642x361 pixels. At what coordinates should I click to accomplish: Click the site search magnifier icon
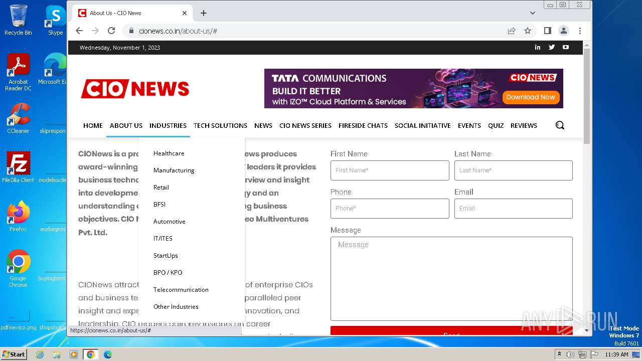point(560,125)
